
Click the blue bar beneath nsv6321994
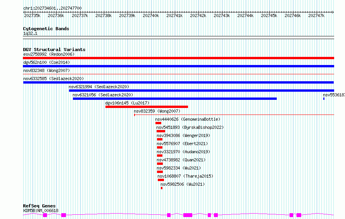[x=202, y=91]
